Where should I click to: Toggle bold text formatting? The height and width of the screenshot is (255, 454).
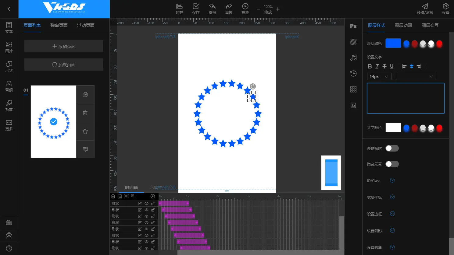click(x=370, y=66)
